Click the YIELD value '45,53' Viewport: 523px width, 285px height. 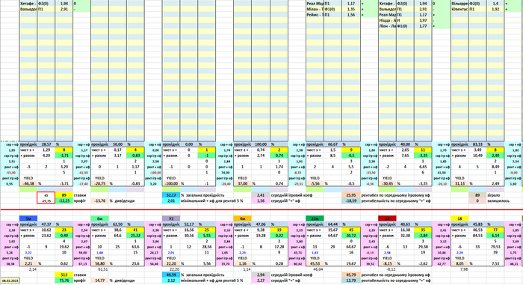coord(315,263)
